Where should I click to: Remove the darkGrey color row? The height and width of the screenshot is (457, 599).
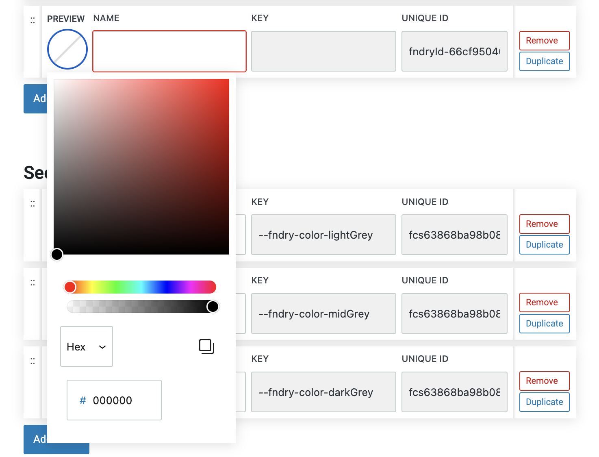pyautogui.click(x=544, y=381)
